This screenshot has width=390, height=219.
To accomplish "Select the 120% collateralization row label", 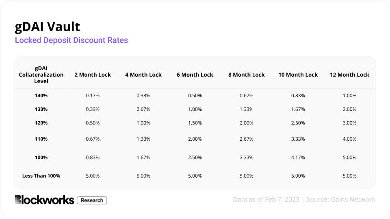I will [41, 123].
